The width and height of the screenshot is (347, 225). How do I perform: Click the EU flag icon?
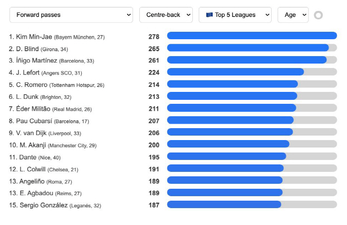point(209,15)
